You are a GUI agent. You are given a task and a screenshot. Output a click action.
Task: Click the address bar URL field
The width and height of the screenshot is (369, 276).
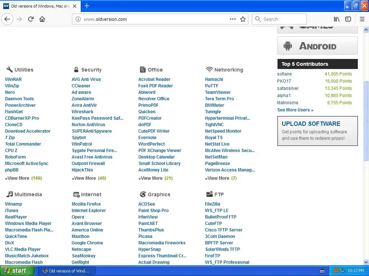coord(160,19)
